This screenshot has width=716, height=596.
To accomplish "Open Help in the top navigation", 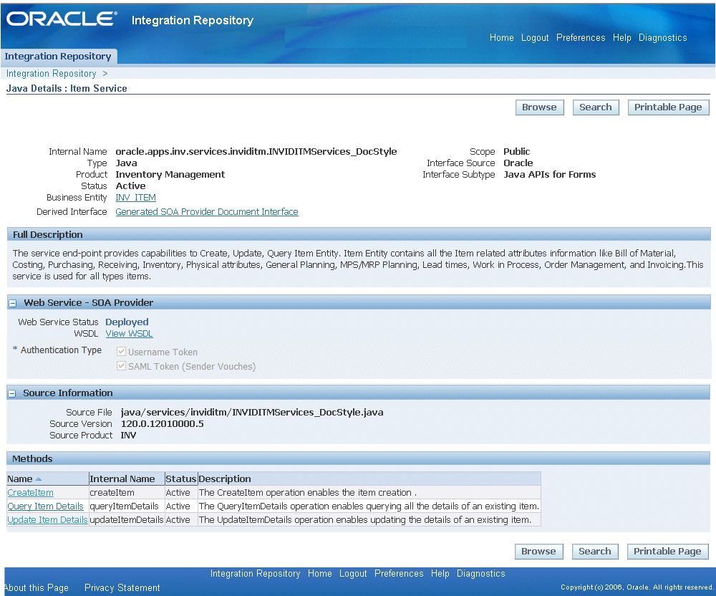I will pos(621,38).
